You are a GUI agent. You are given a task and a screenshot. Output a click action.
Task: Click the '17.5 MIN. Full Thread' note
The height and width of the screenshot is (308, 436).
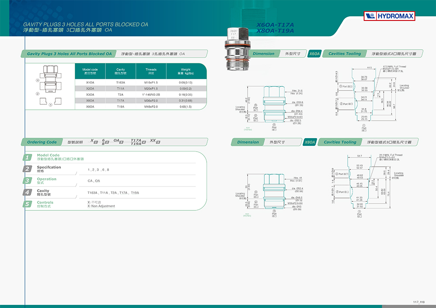pyautogui.click(x=394, y=67)
